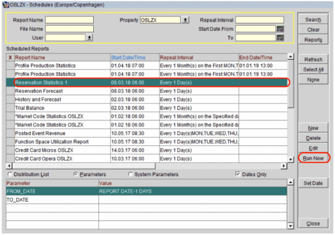Open the To date calendar icon
Image resolution: width=335 pixels, height=235 pixels.
click(280, 38)
